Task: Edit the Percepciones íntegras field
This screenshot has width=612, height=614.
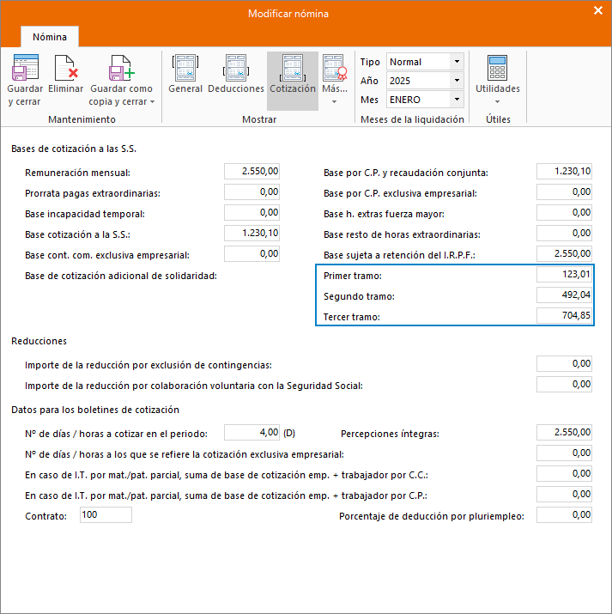Action: 564,432
